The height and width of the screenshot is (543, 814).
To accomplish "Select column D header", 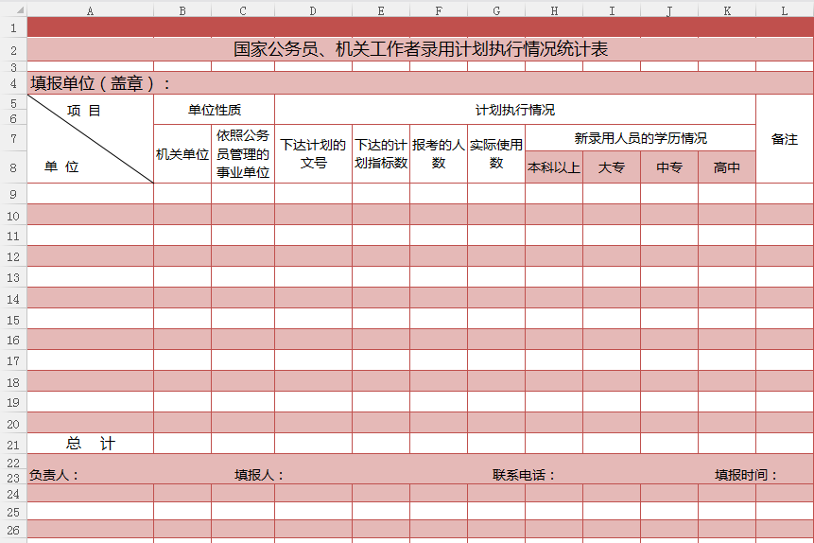I will coord(313,10).
